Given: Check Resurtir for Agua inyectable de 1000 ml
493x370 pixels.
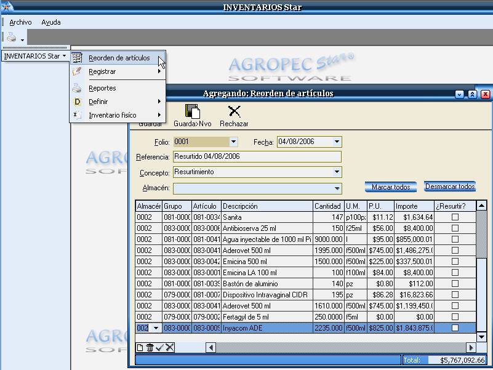Looking at the screenshot, I should tap(455, 239).
